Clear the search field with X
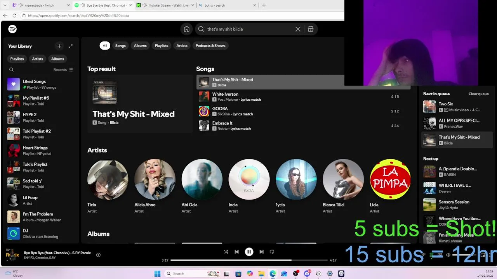The width and height of the screenshot is (497, 279). click(x=298, y=29)
